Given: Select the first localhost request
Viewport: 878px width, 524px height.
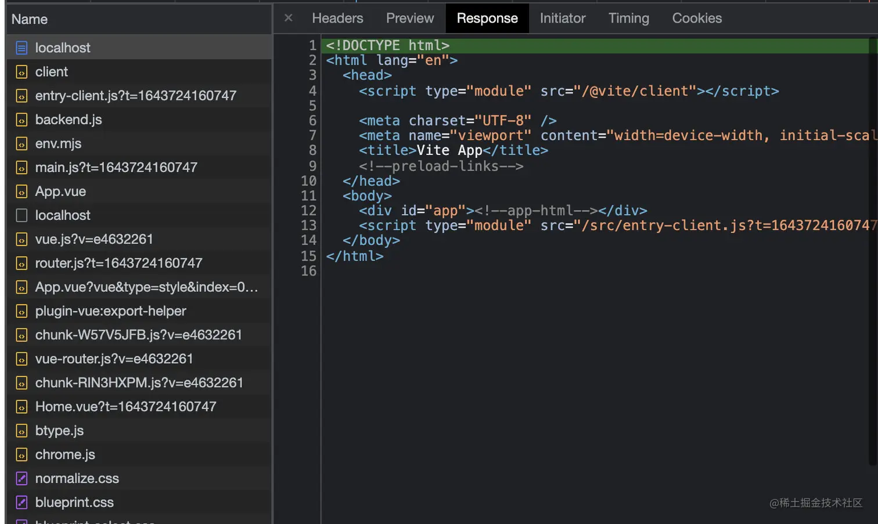Looking at the screenshot, I should (139, 48).
